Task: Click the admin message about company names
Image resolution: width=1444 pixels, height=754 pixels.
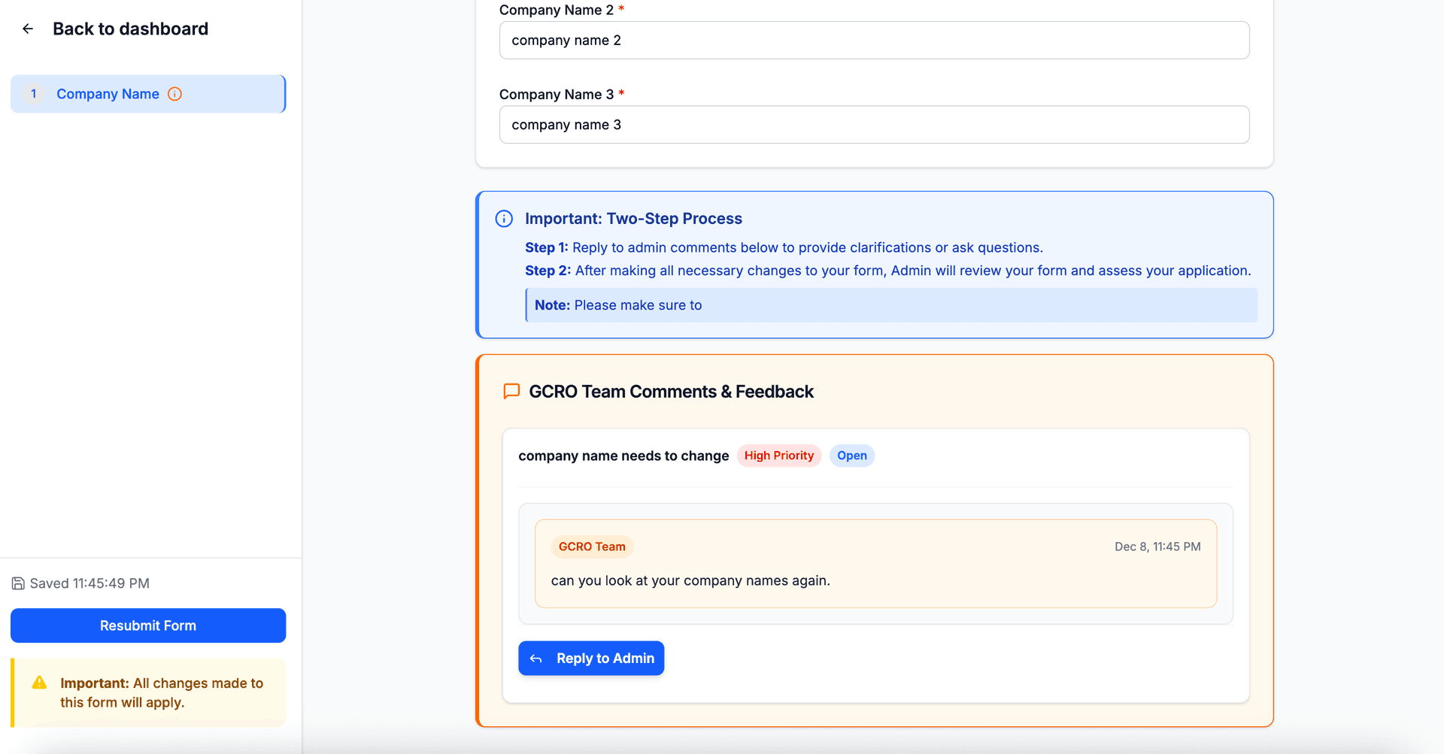Action: 690,580
